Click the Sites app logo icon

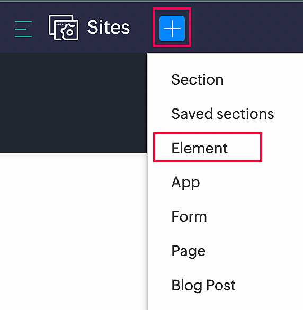(x=64, y=28)
